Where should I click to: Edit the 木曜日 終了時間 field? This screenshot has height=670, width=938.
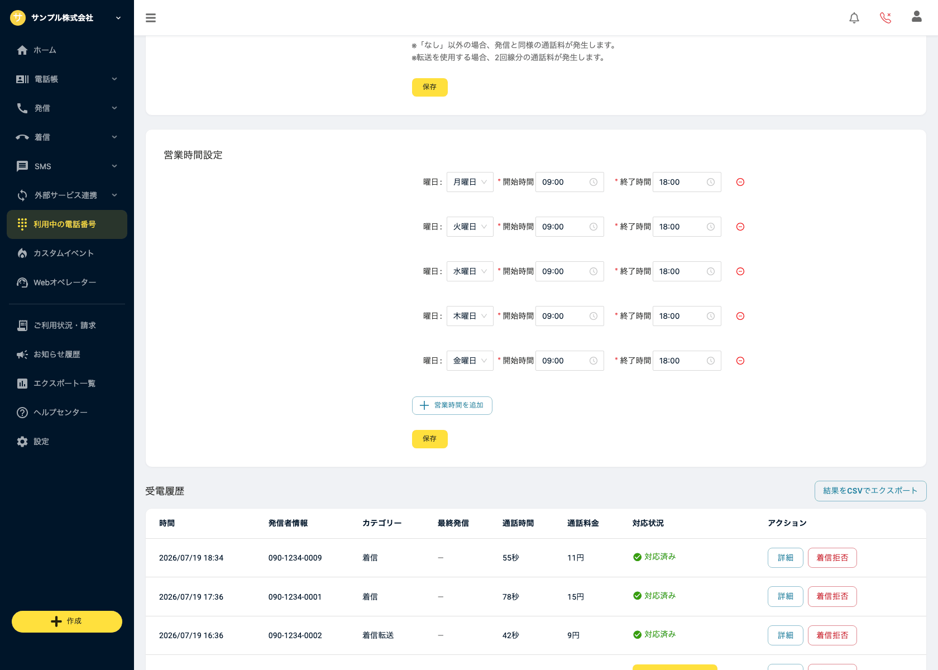click(687, 316)
